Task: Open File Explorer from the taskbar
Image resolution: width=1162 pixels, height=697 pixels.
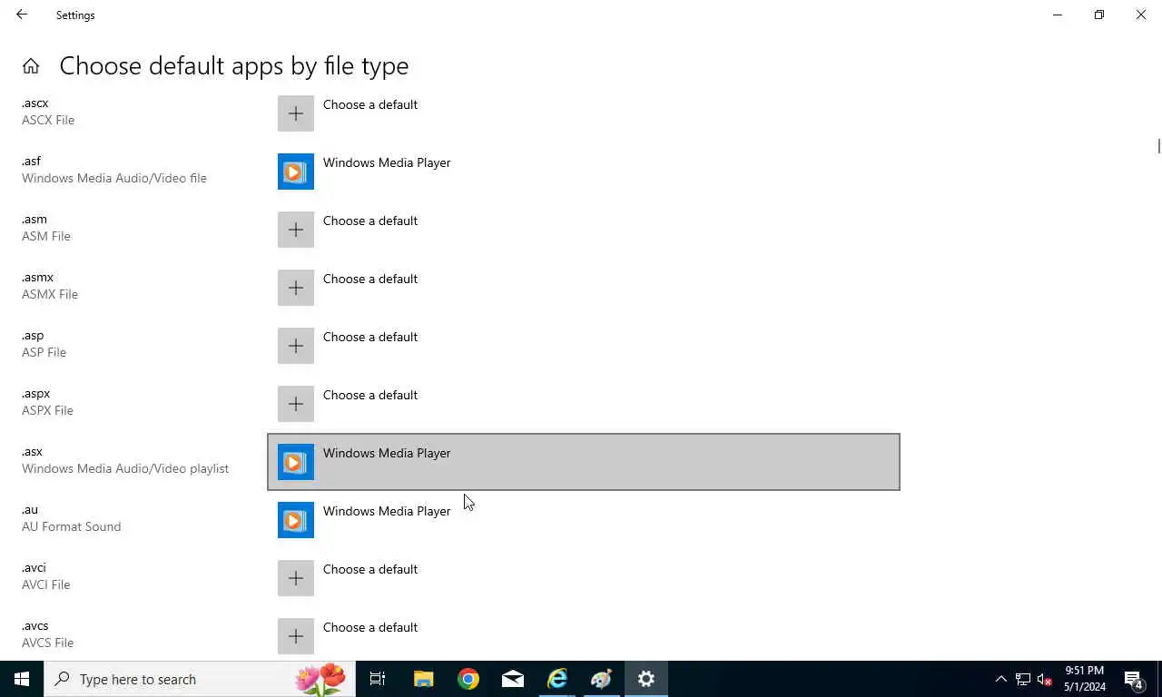Action: tap(424, 679)
